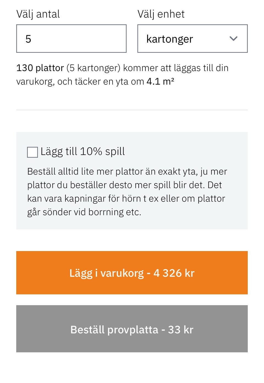The image size is (264, 383).
Task: Click into the 'Välj antal' quantity field
Action: [71, 38]
